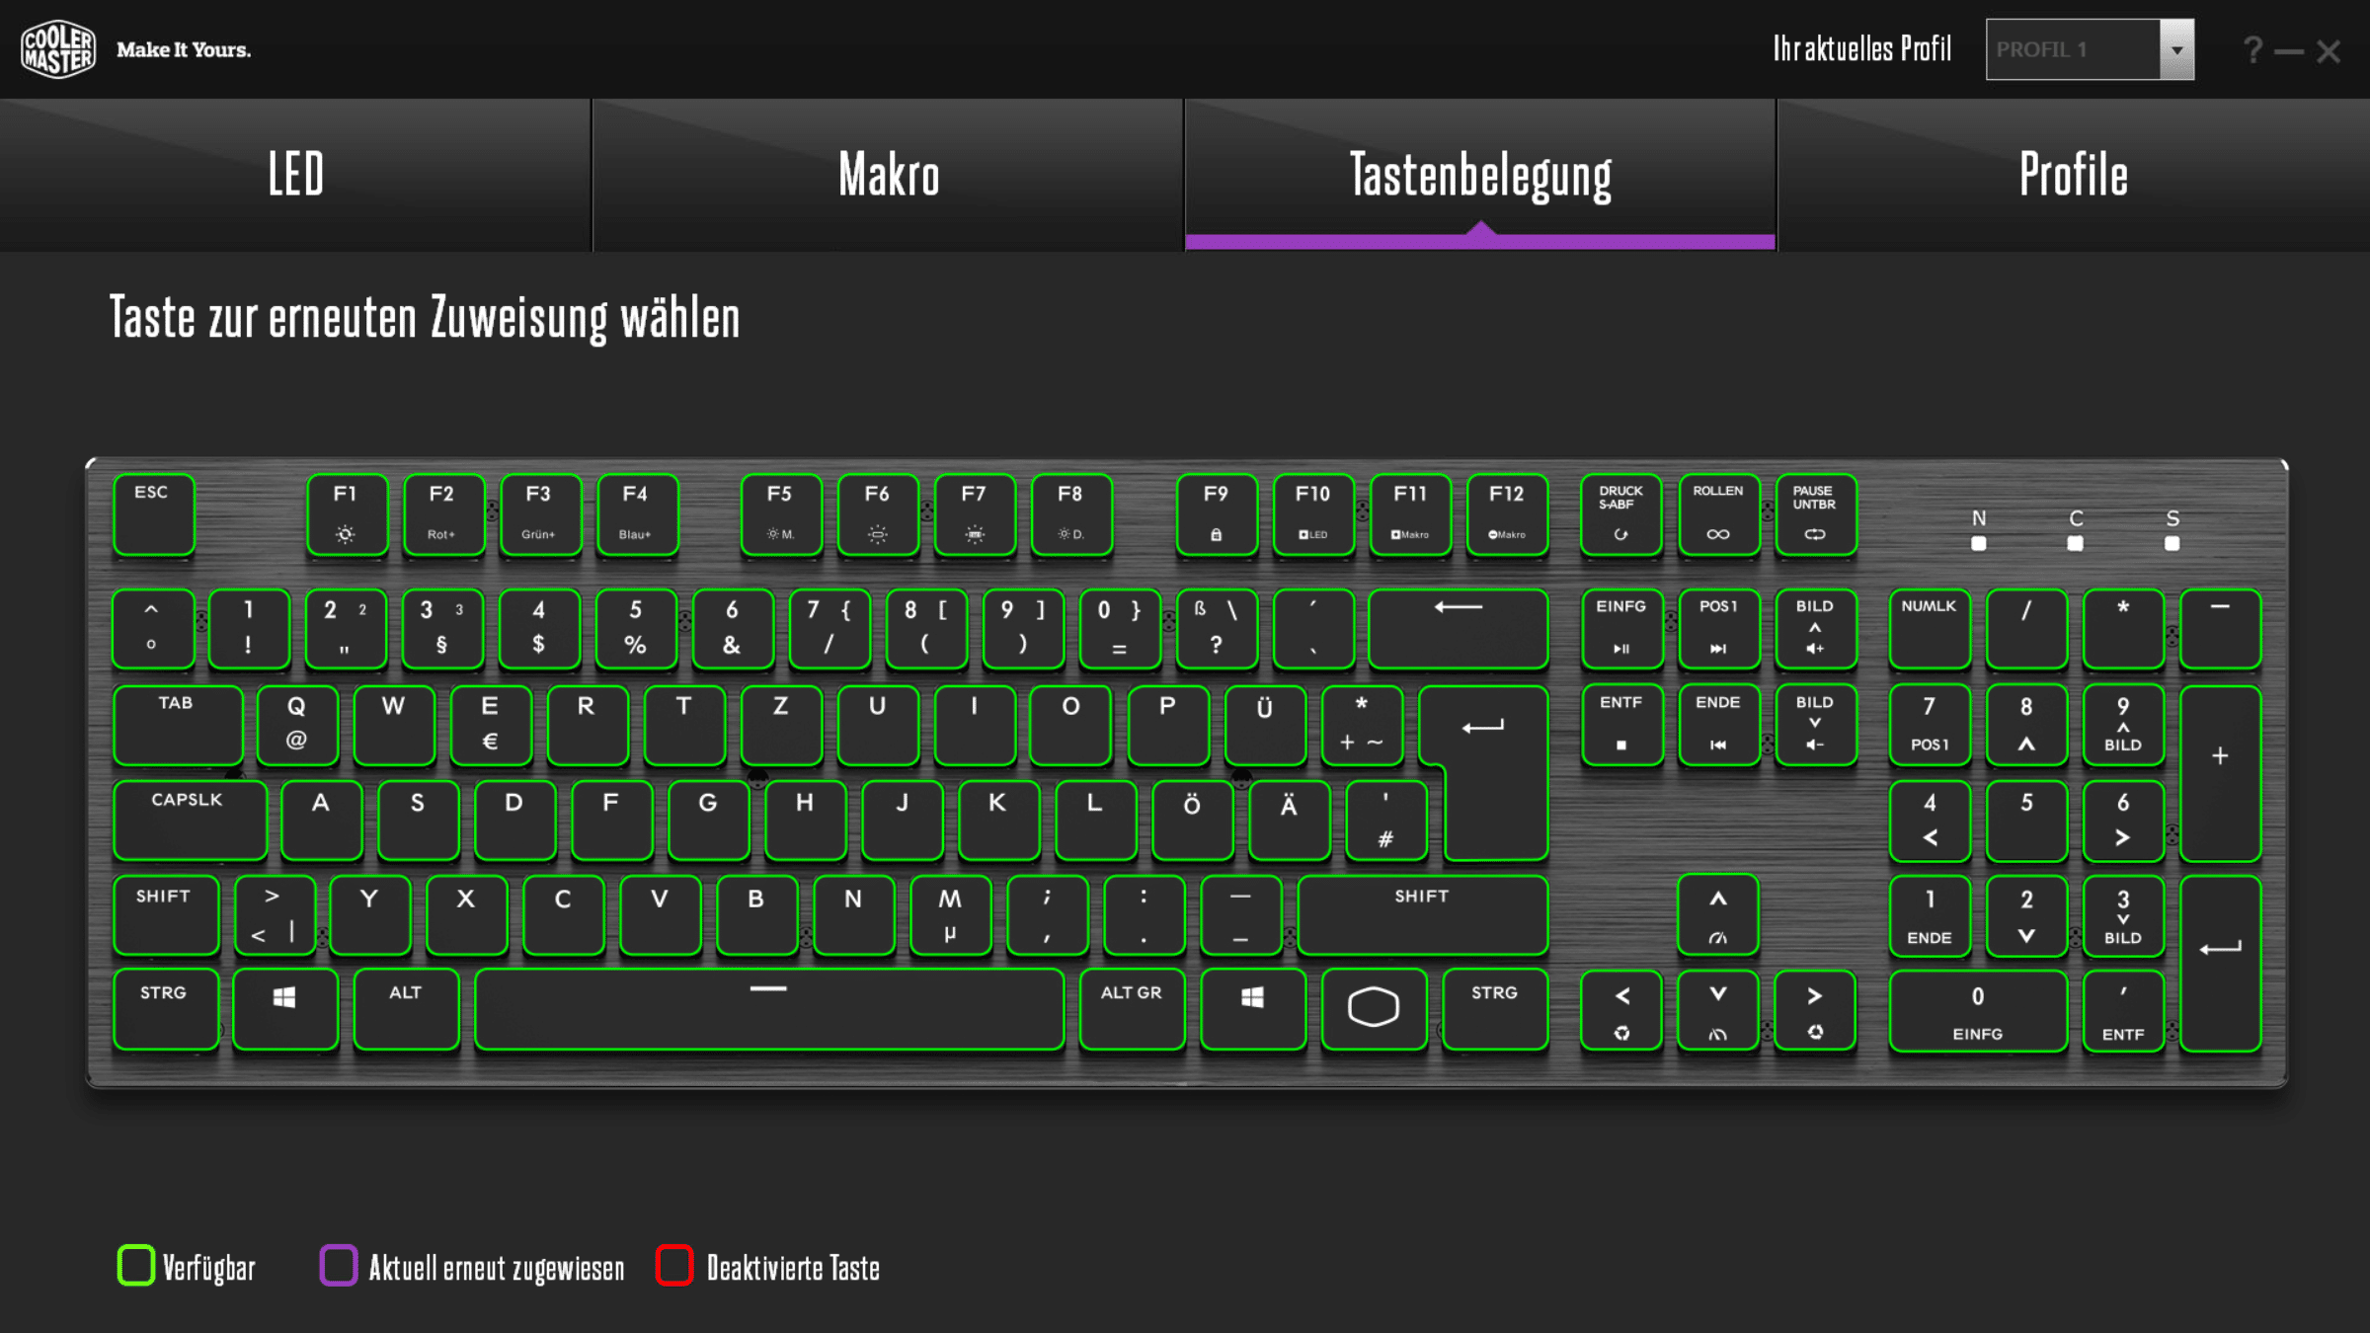Choose the BILD up volume-up key

click(1815, 629)
